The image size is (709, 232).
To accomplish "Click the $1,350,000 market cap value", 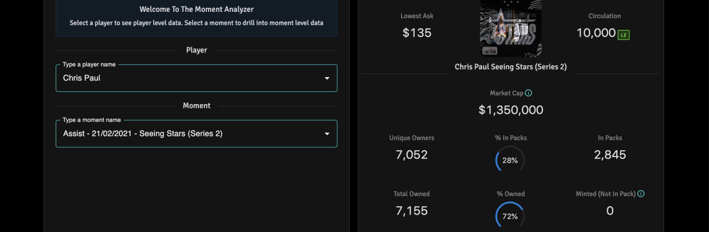I will pos(510,110).
